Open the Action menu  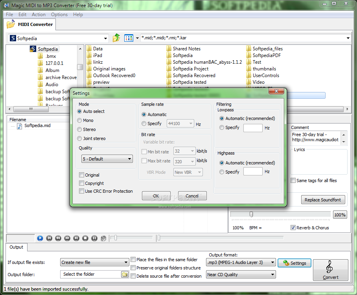[39, 15]
